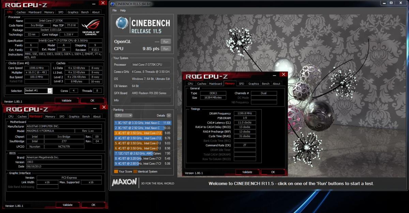Select Graphics tab in CPU-Z CPU window
The width and height of the screenshot is (409, 213).
(73, 12)
